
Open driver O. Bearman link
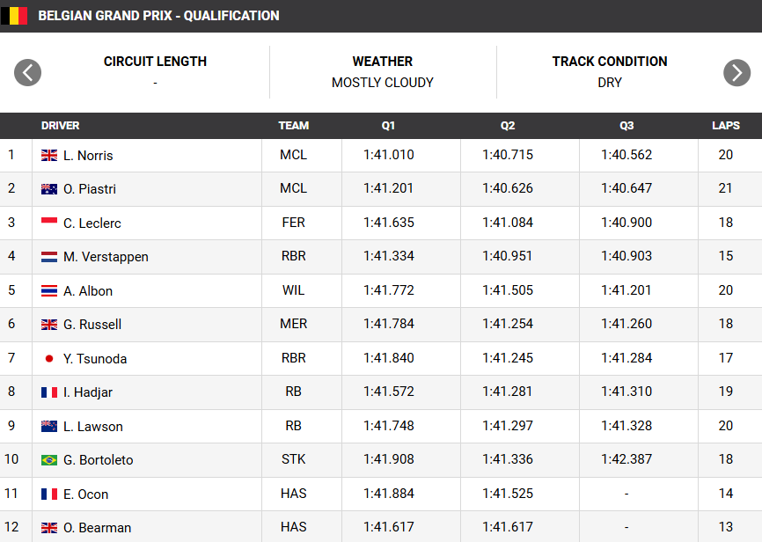97,528
